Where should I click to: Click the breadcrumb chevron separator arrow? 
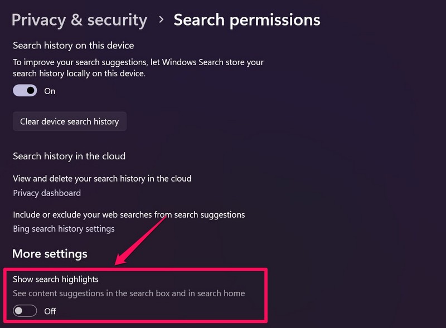[161, 20]
